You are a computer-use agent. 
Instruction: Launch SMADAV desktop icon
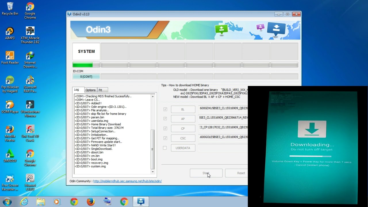click(10, 156)
